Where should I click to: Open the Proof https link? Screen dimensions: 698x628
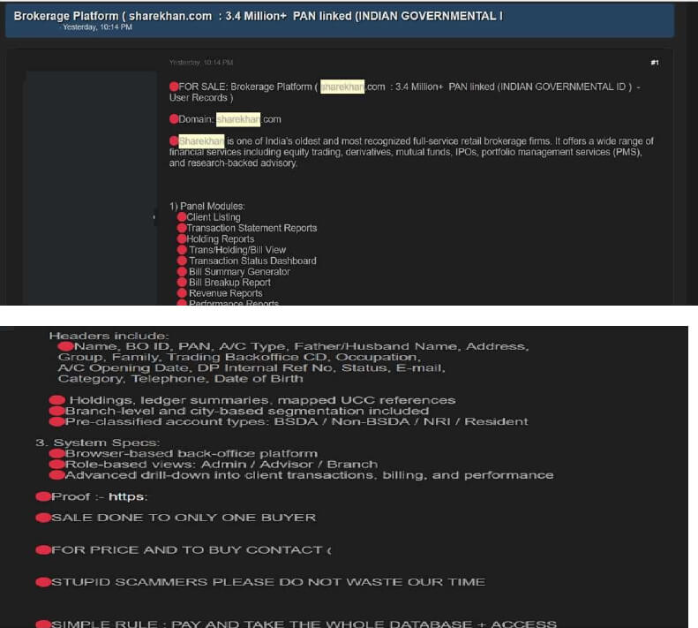tap(128, 496)
